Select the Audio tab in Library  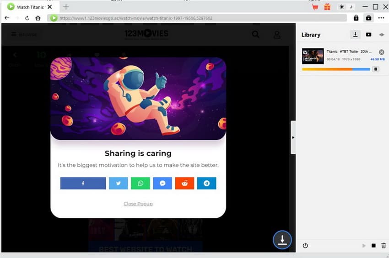point(382,34)
